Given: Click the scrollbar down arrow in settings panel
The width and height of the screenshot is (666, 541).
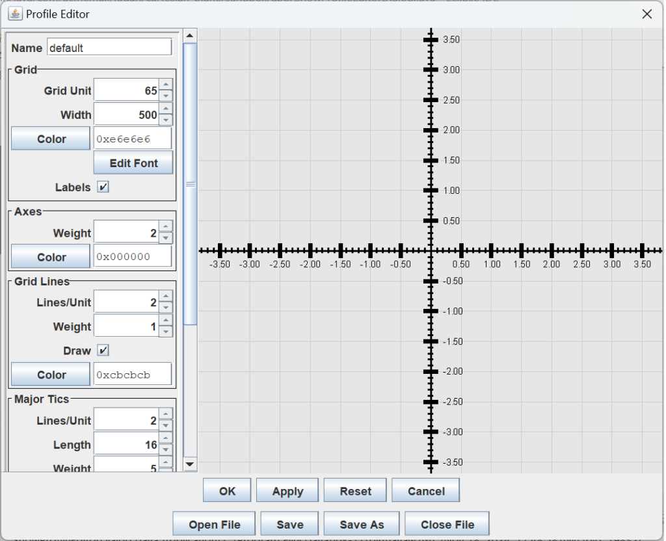Looking at the screenshot, I should click(189, 465).
